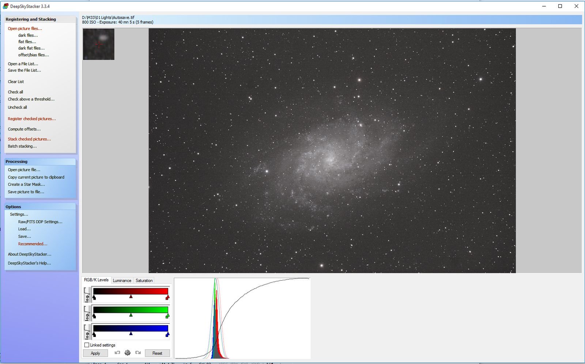Switch to the RGB/K Levels tab

[96, 280]
